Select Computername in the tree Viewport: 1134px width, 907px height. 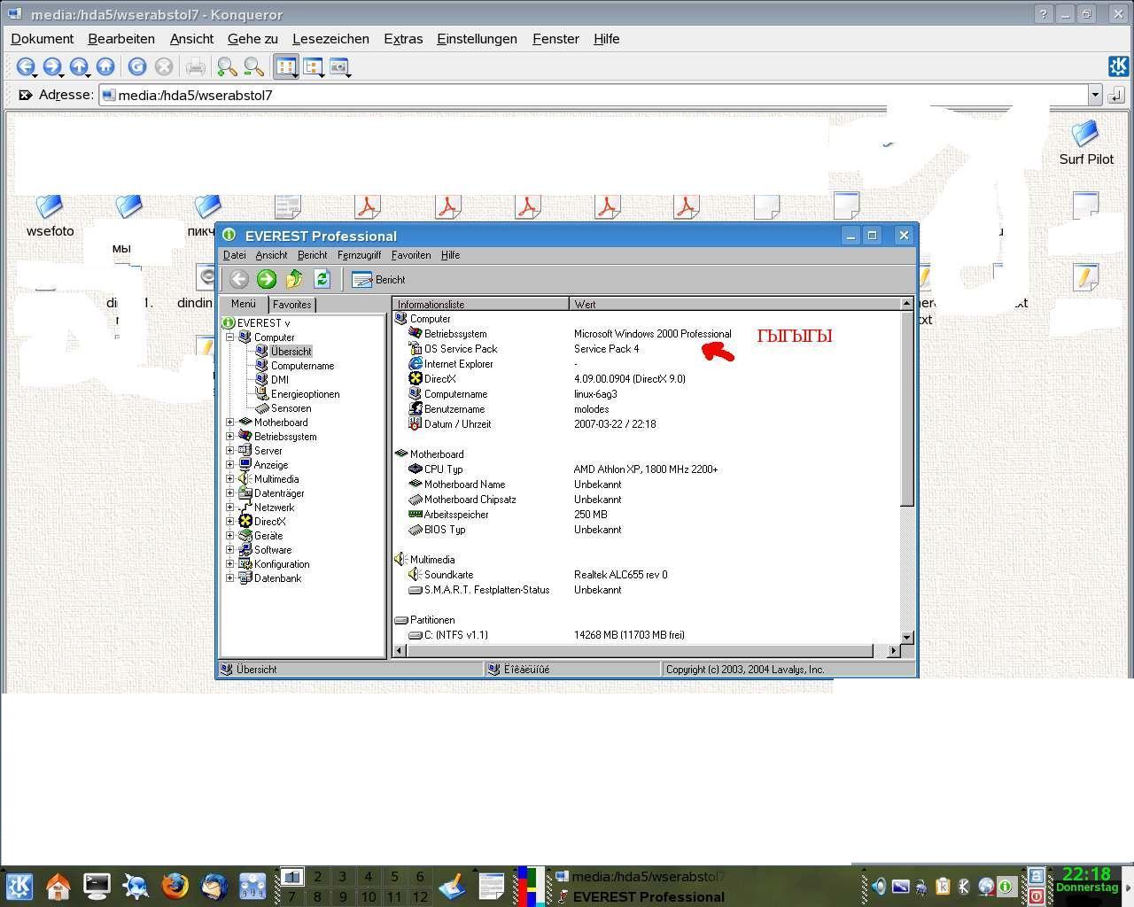click(302, 366)
